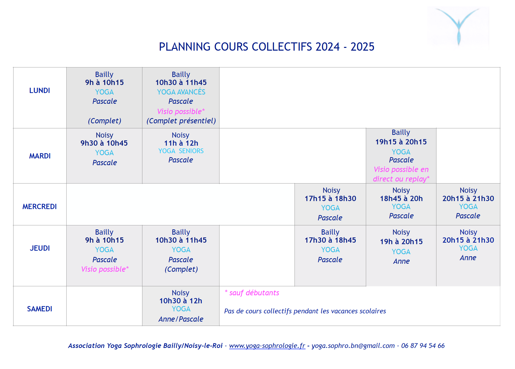Image resolution: width=515 pixels, height=369 pixels.
Task: Click the phone number 06 87 94 54 66
Action: point(423,346)
